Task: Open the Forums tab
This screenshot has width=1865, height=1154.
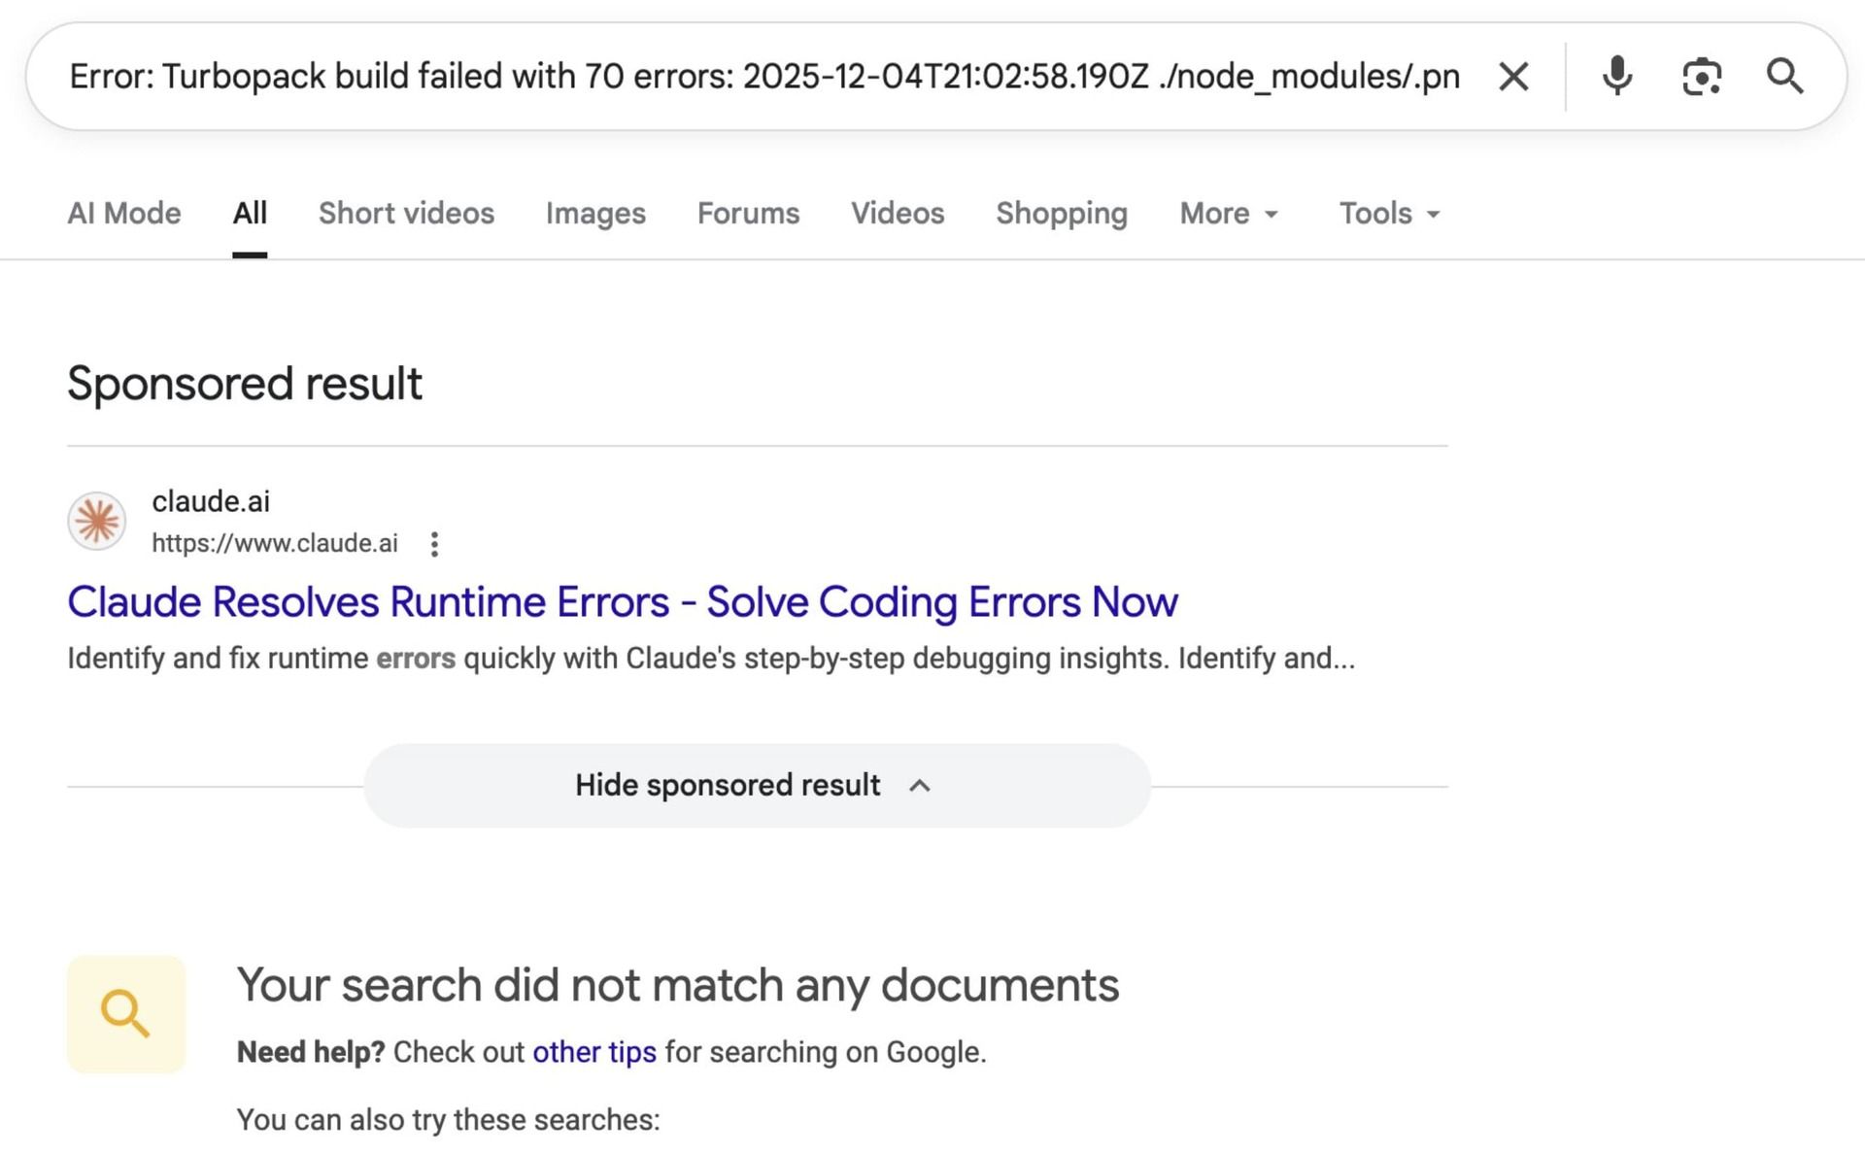Action: point(748,214)
